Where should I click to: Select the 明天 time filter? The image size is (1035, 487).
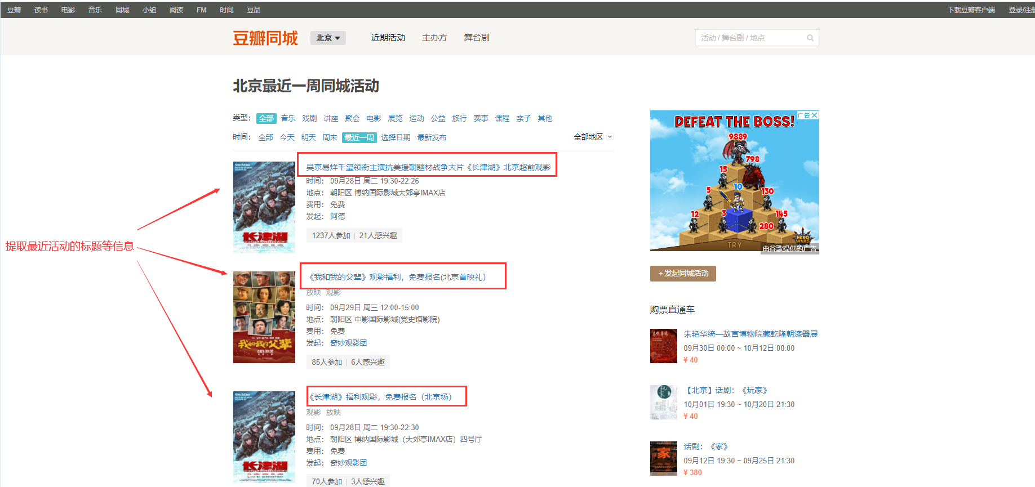309,137
